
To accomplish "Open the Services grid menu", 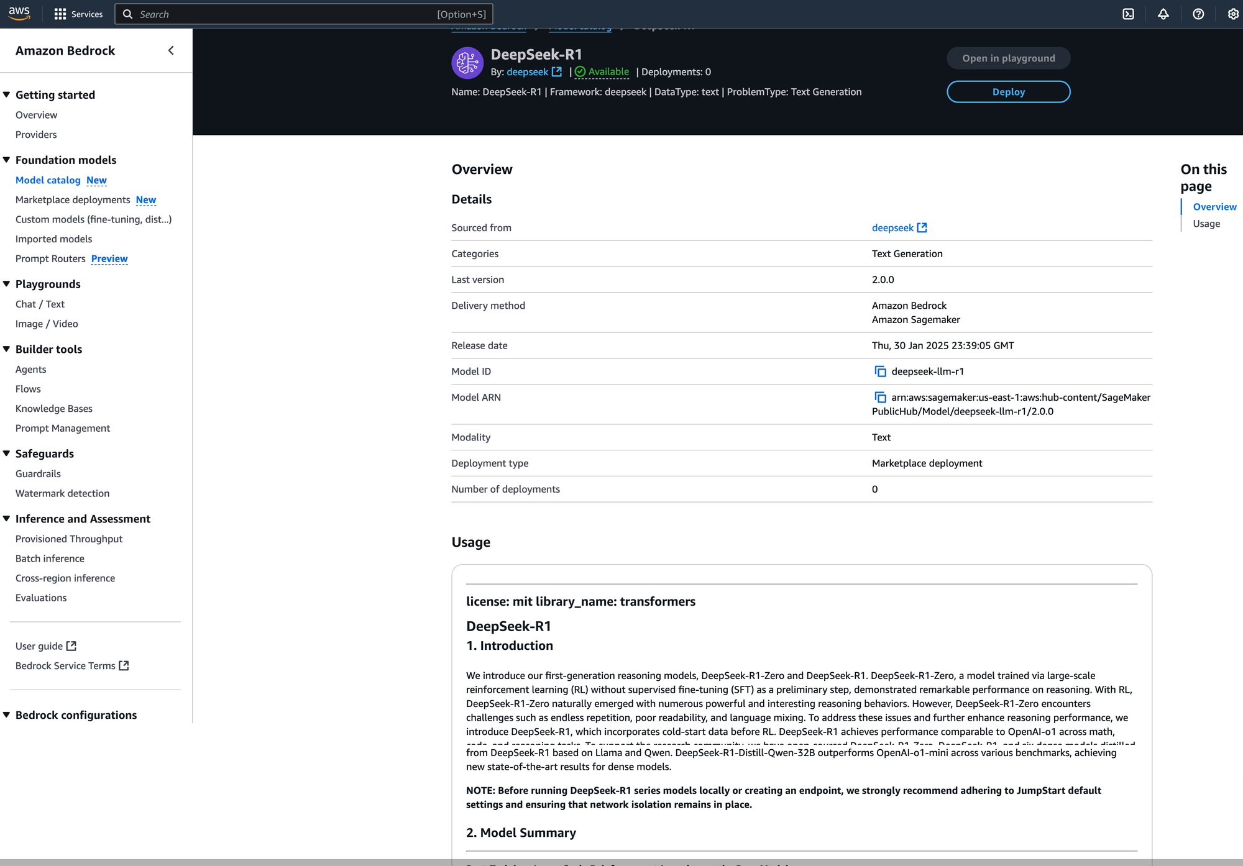I will coord(78,14).
